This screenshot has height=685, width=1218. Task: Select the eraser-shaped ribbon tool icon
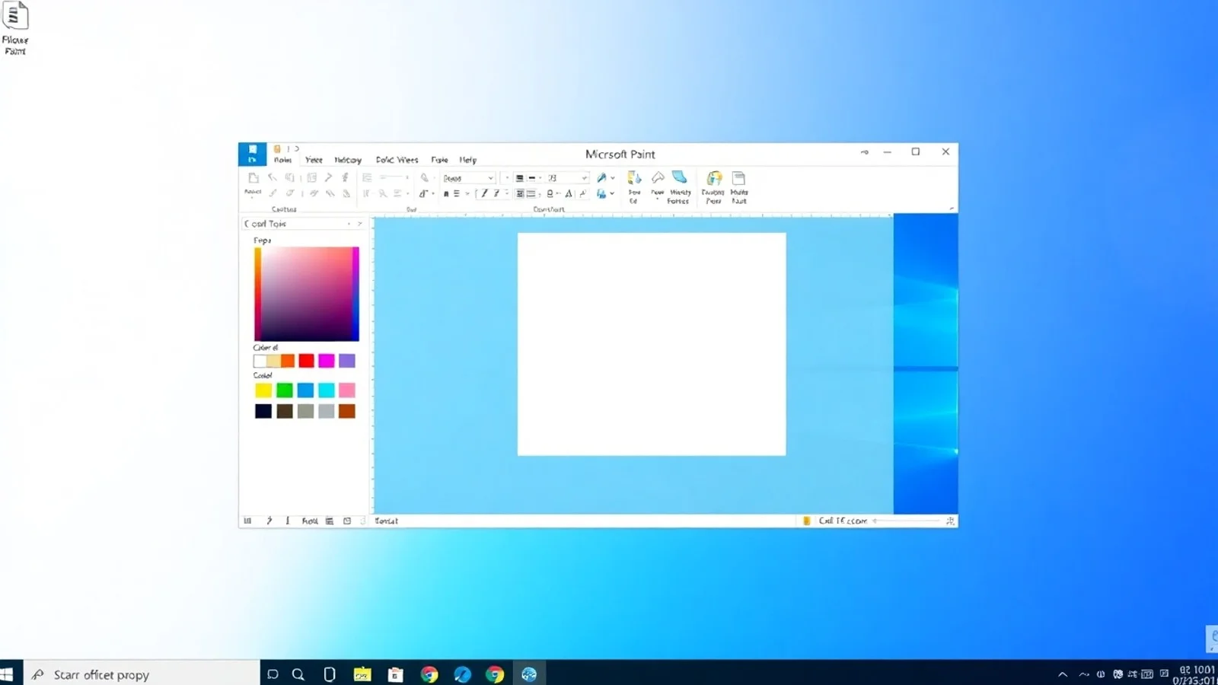[x=658, y=177]
